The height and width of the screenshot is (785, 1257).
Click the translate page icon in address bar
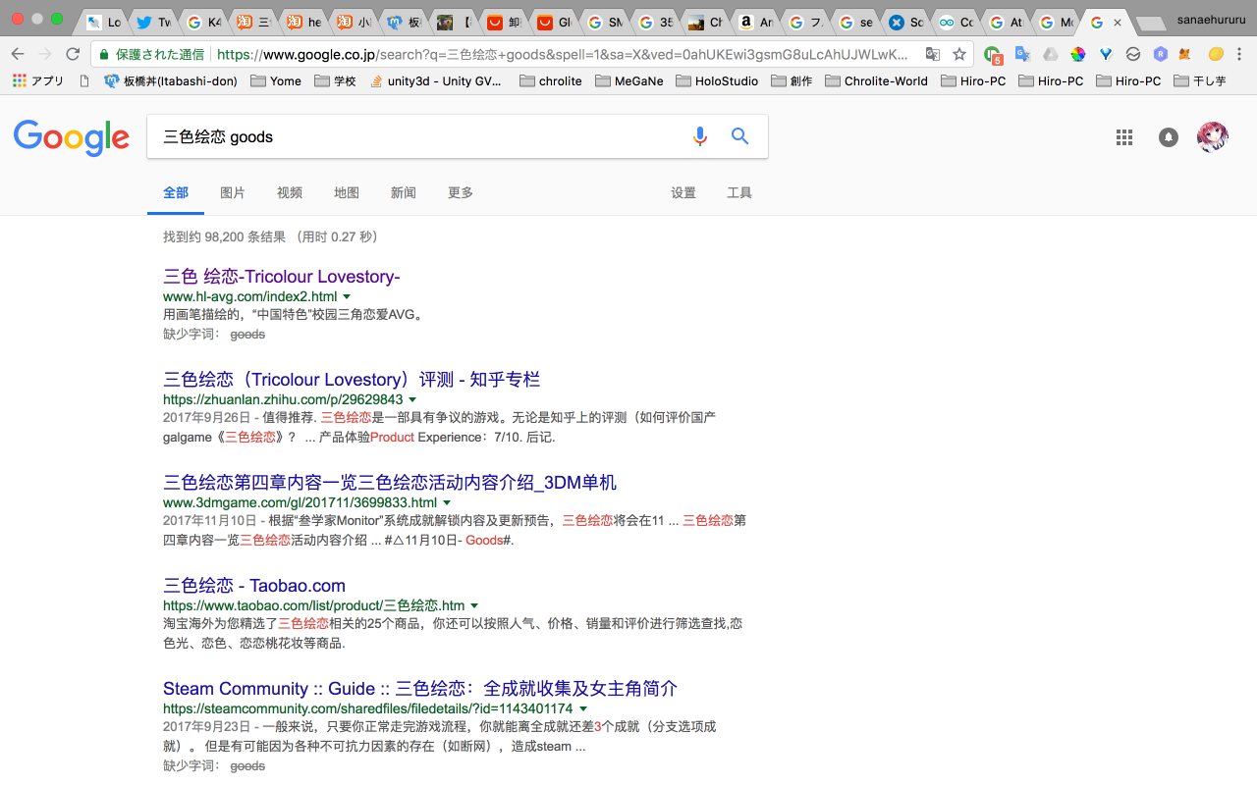tap(932, 54)
